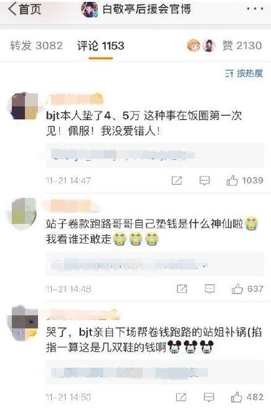Expand replies under the 站子卷款跑路 comment
Screen dimensions: 271x408
[x=155, y=264]
